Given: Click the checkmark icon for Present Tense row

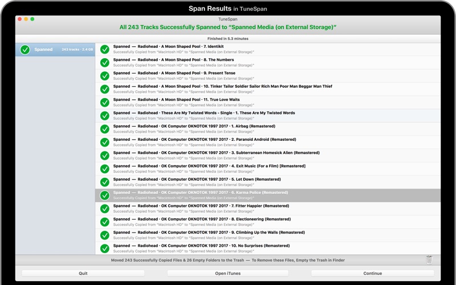Looking at the screenshot, I should tap(105, 76).
